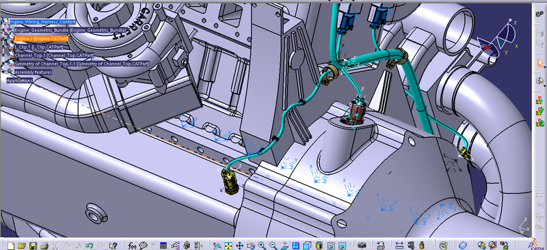Toggle the Fly Mode airplane icon

(x=217, y=245)
